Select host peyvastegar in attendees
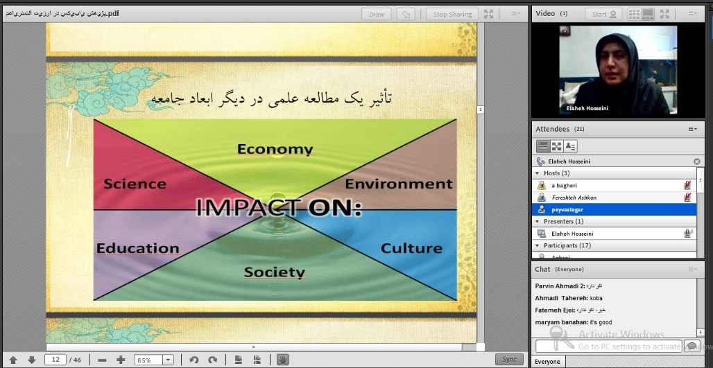713x368 pixels. click(x=615, y=209)
